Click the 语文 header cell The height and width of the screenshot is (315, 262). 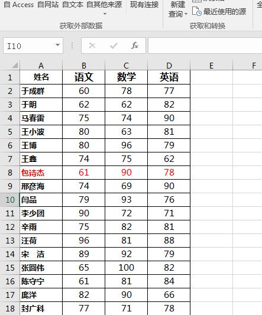pos(84,77)
